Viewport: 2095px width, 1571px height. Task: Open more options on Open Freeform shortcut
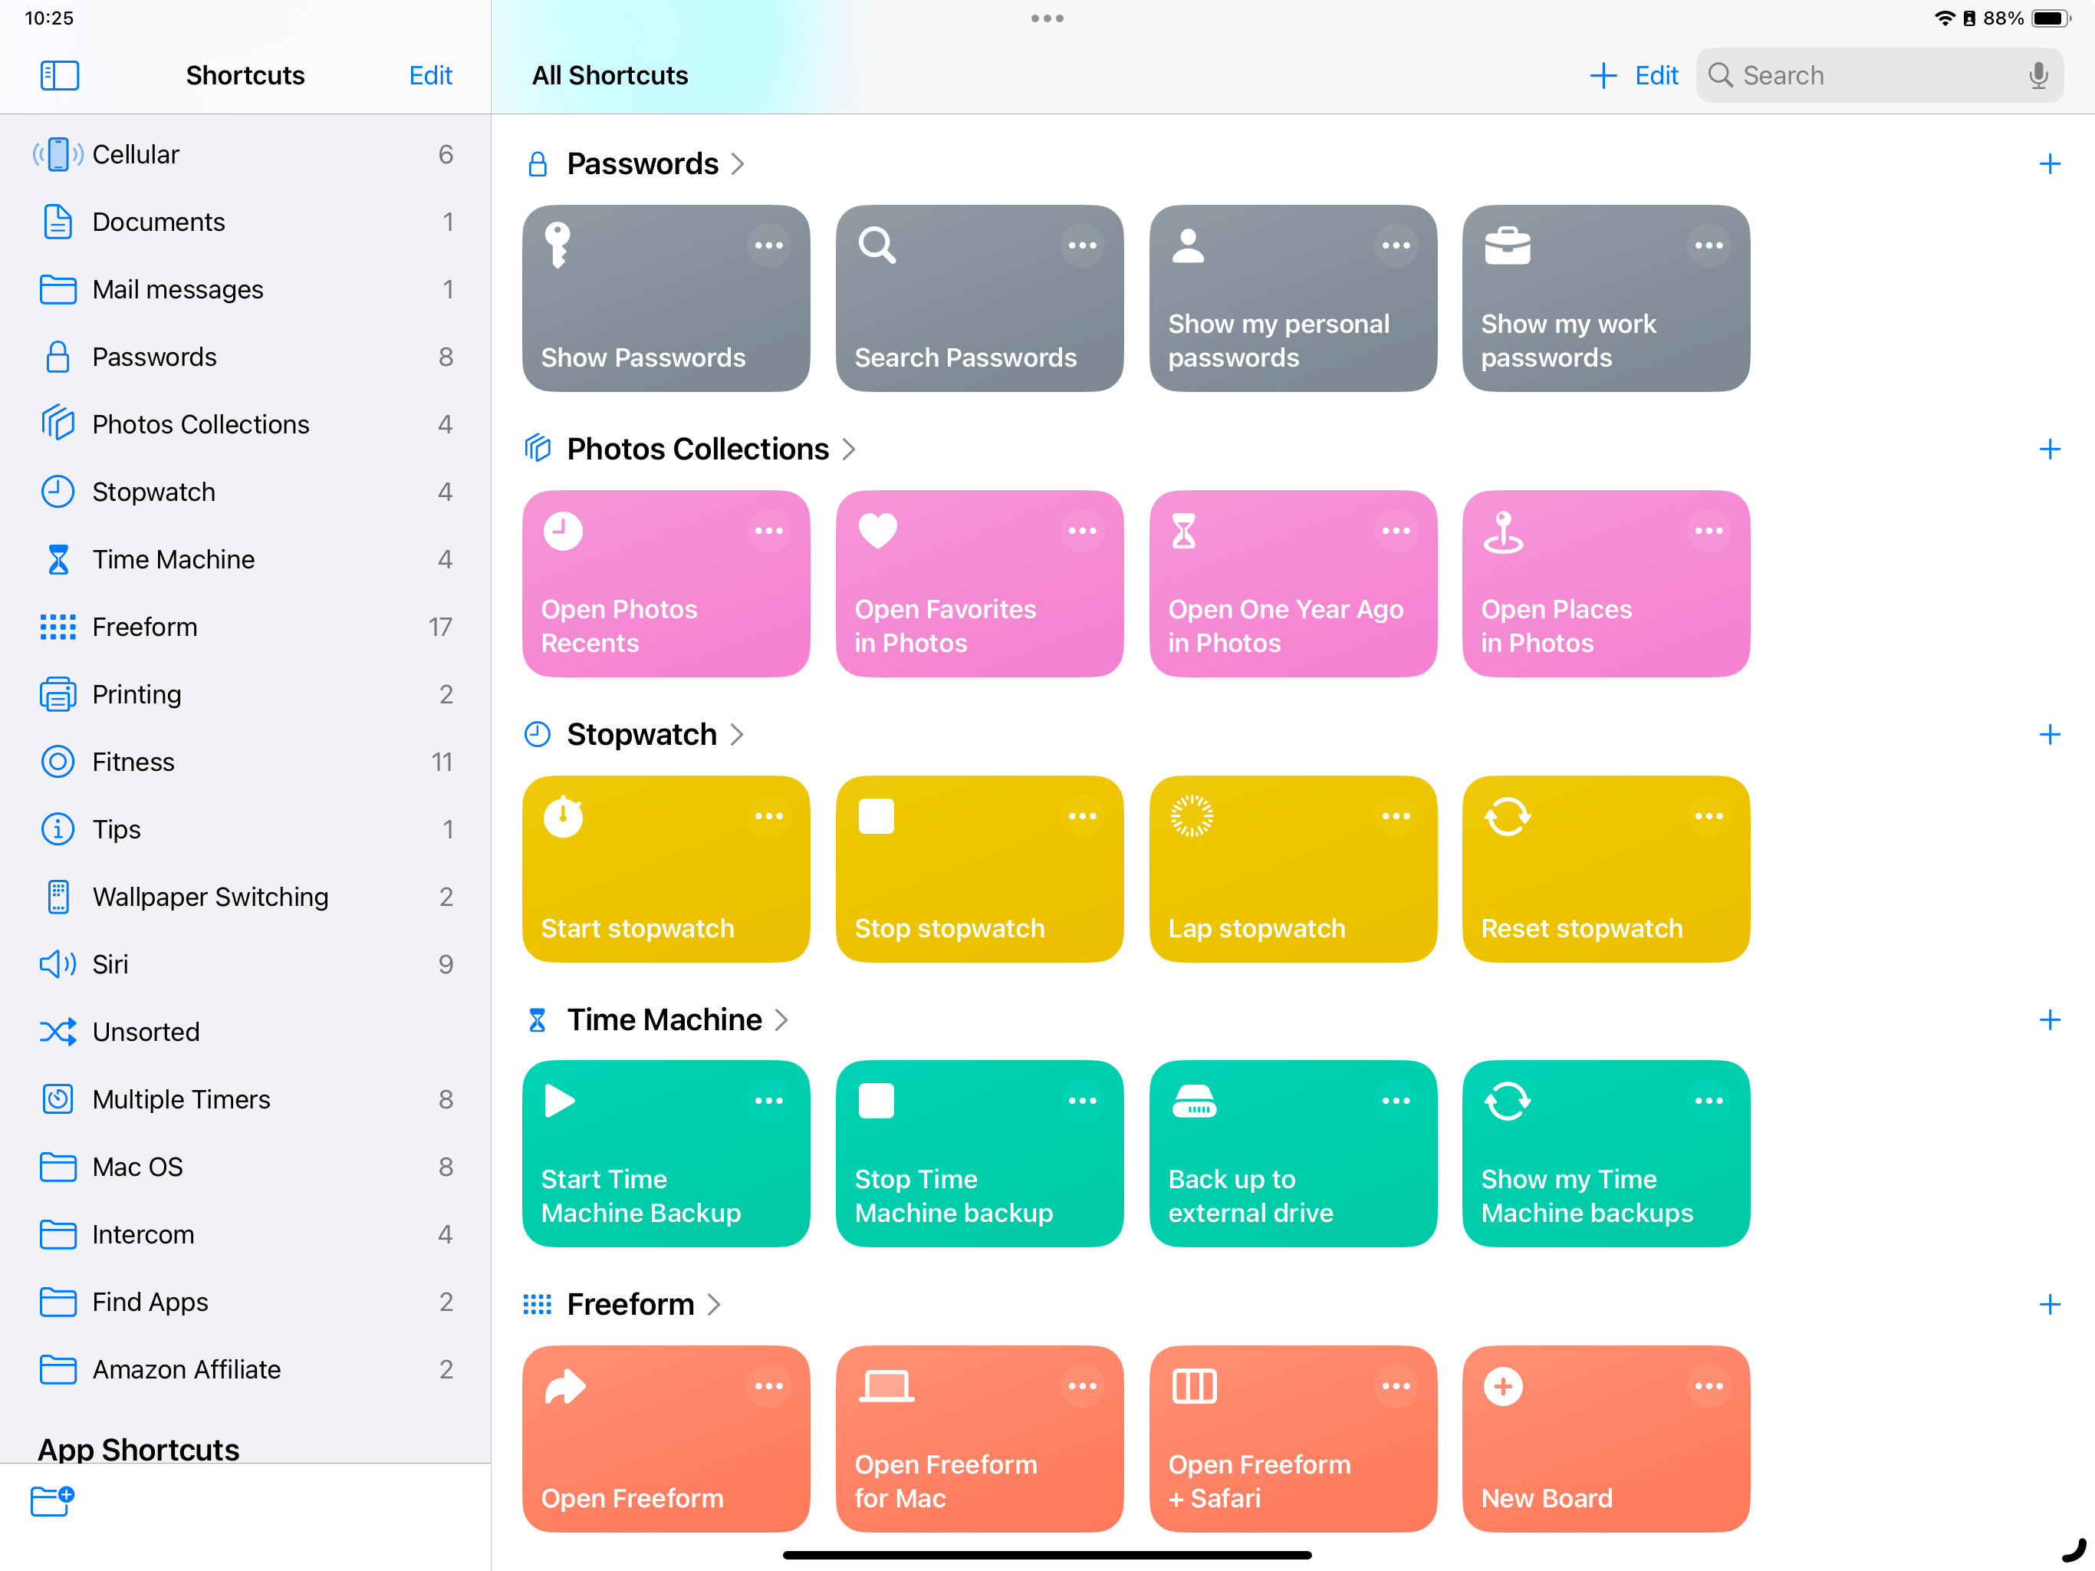[x=769, y=1386]
